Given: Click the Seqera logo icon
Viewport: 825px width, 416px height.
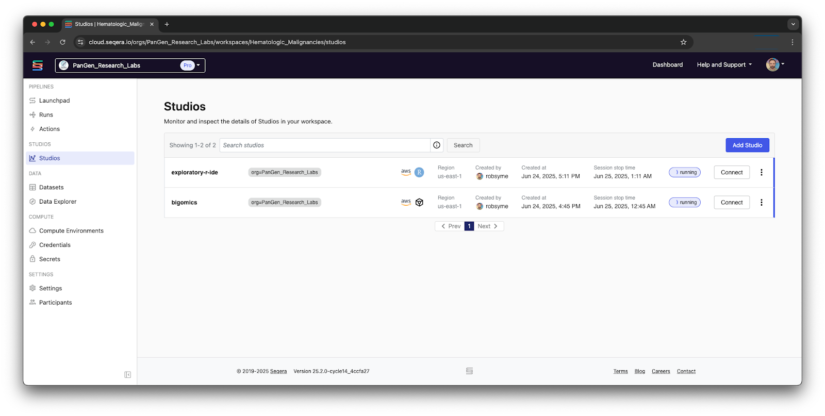Looking at the screenshot, I should pyautogui.click(x=38, y=65).
